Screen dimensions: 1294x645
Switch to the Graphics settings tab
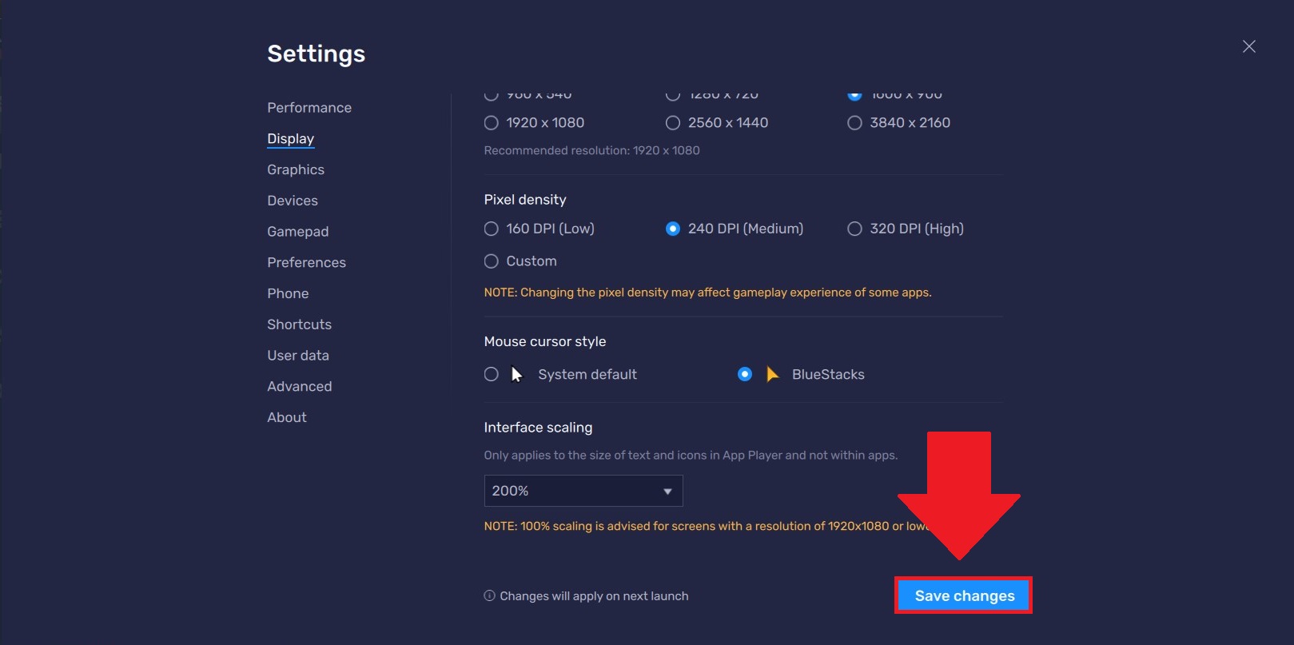pyautogui.click(x=296, y=169)
